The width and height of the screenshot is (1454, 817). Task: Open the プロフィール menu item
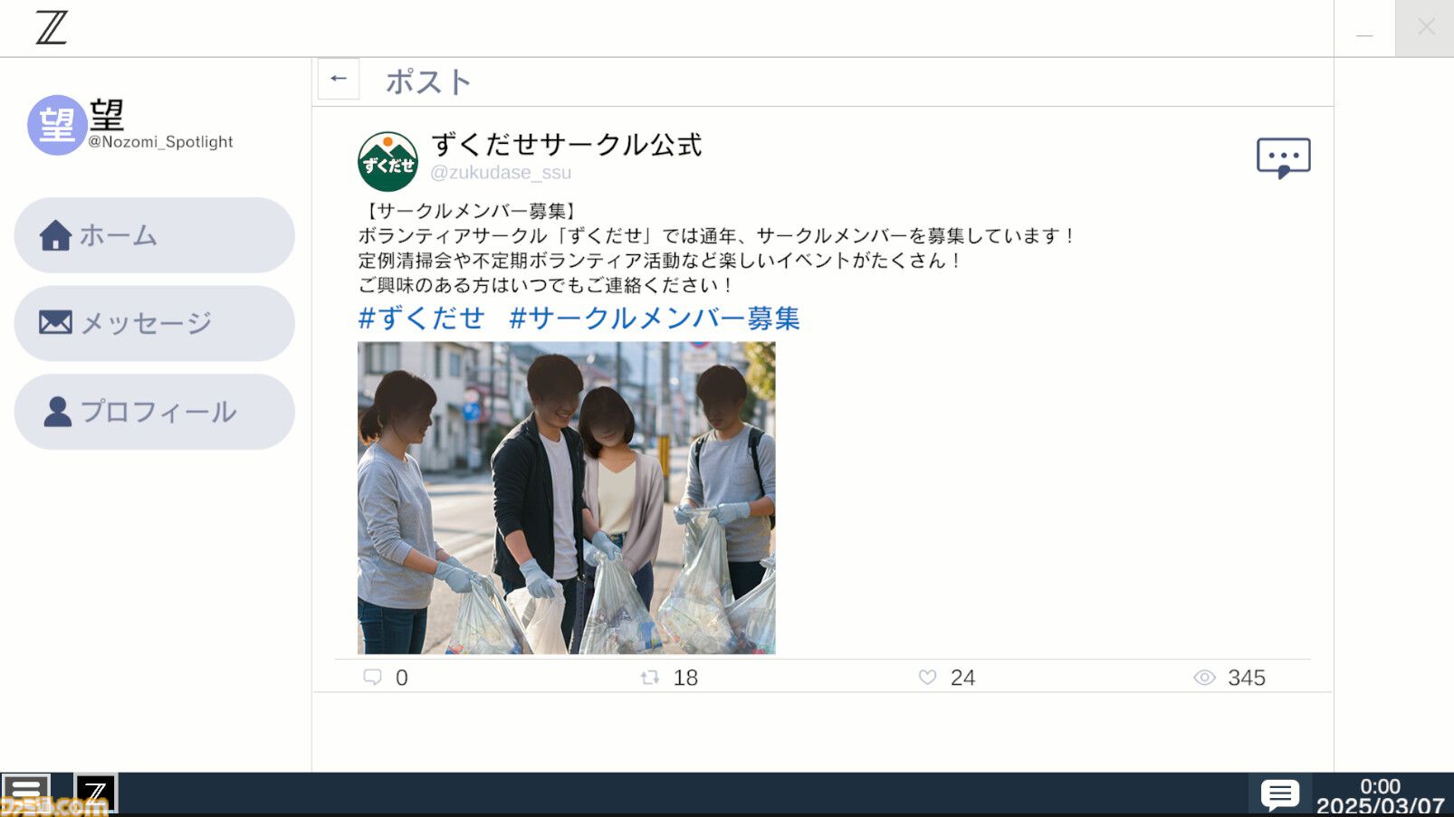pos(154,412)
